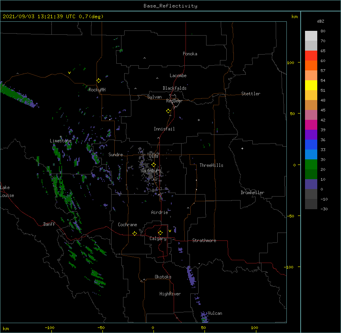This screenshot has height=333, width=341.
Task: Click the Okotoks city label
Action: pos(163,277)
